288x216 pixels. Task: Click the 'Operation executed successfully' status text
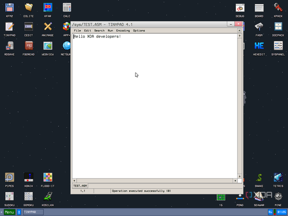(141, 191)
